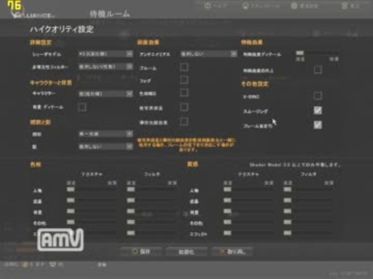373x279 pixels.
Task: Uncheck the スムージング smoothing checkbox
Action: click(x=318, y=110)
